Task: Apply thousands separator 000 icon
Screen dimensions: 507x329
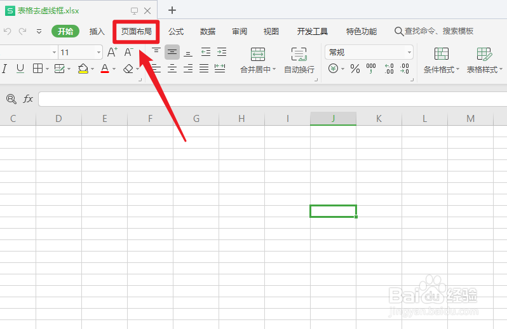Action: click(x=371, y=69)
